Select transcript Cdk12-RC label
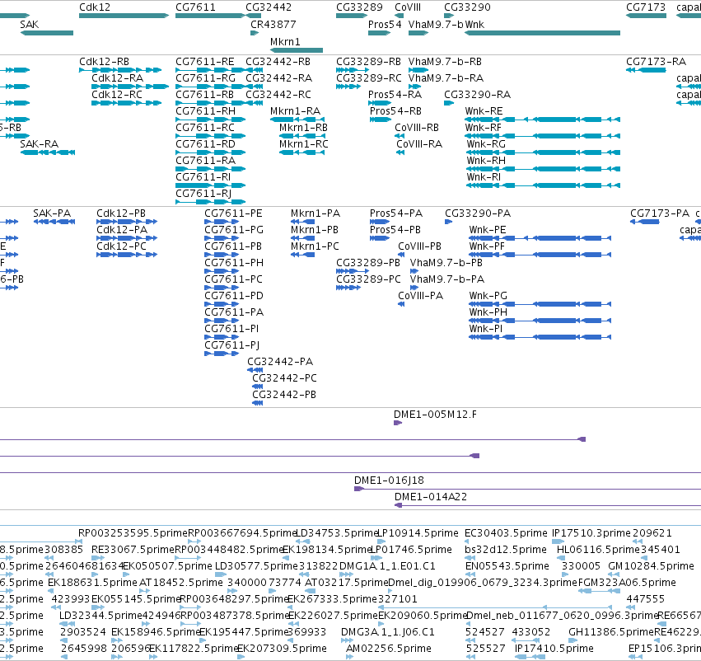Image resolution: width=701 pixels, height=661 pixels. (x=117, y=94)
